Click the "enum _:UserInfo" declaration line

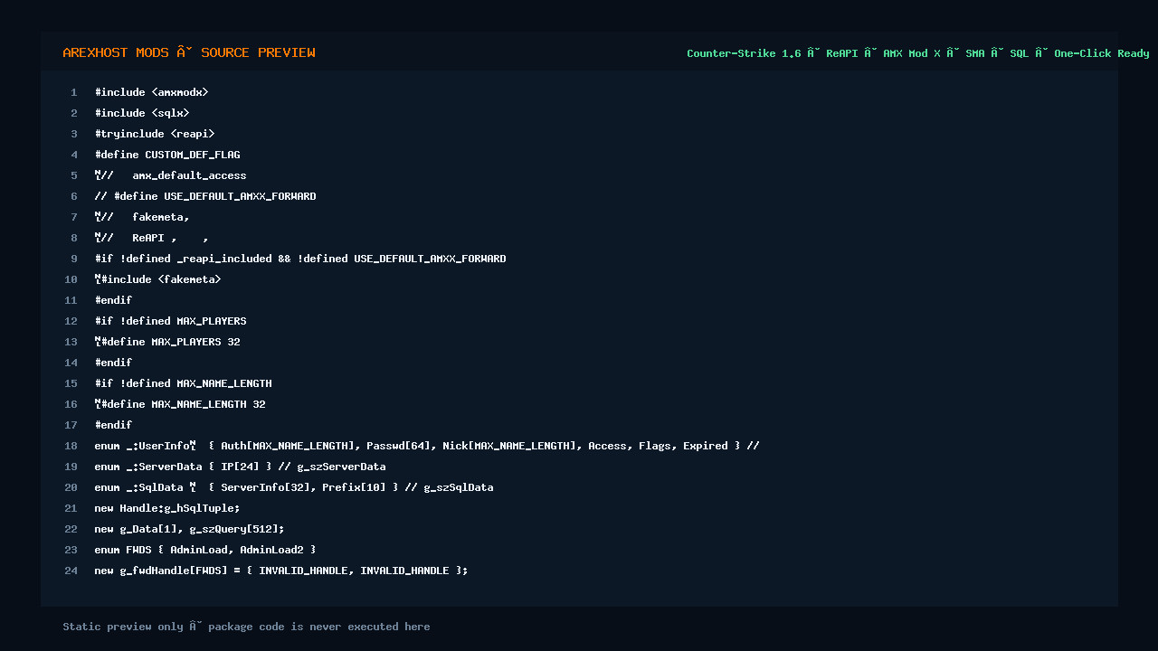[x=427, y=446]
